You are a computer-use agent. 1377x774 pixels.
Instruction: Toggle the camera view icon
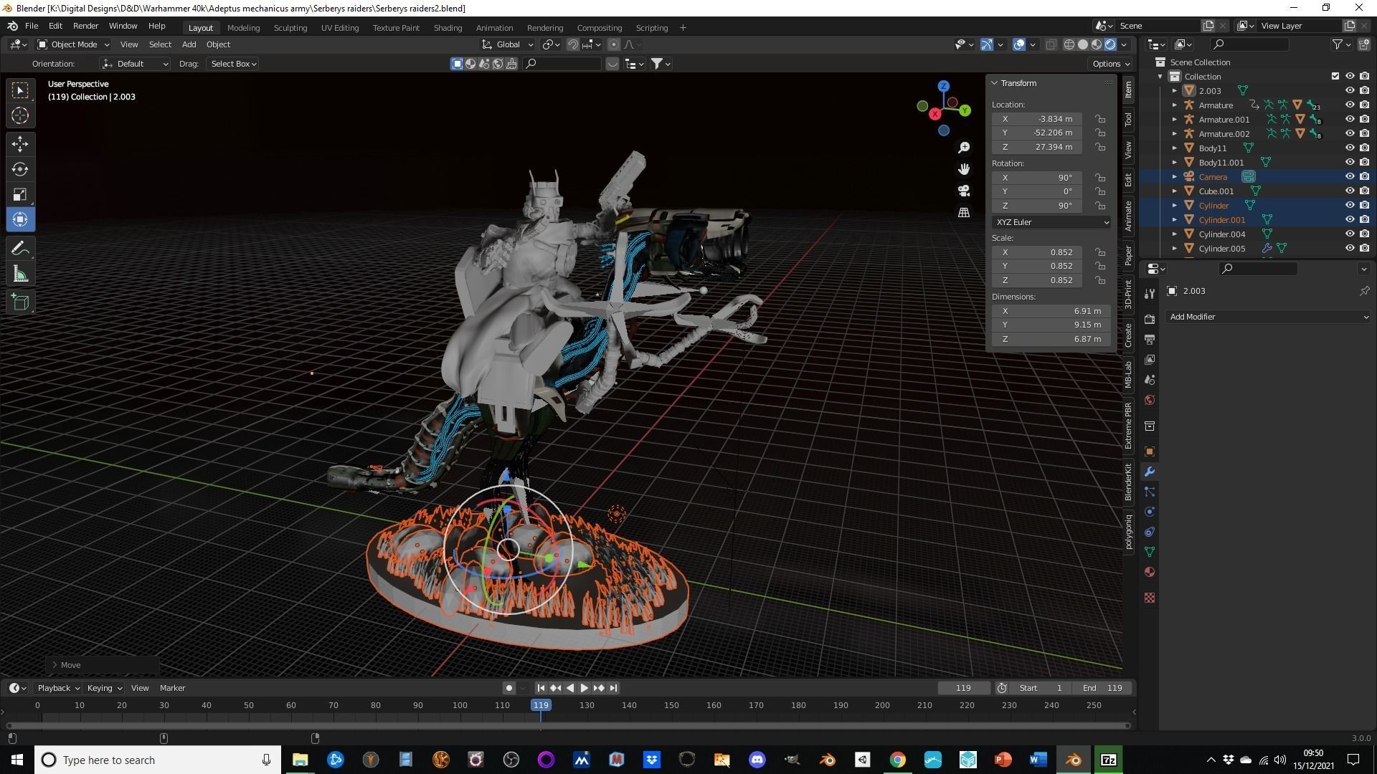point(964,191)
